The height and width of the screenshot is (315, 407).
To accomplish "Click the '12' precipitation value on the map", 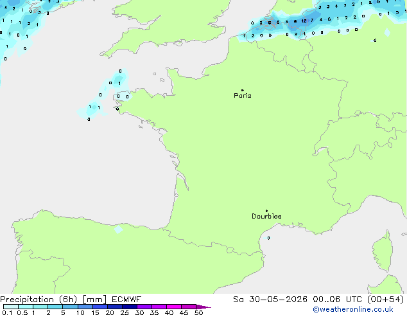I will [304, 21].
